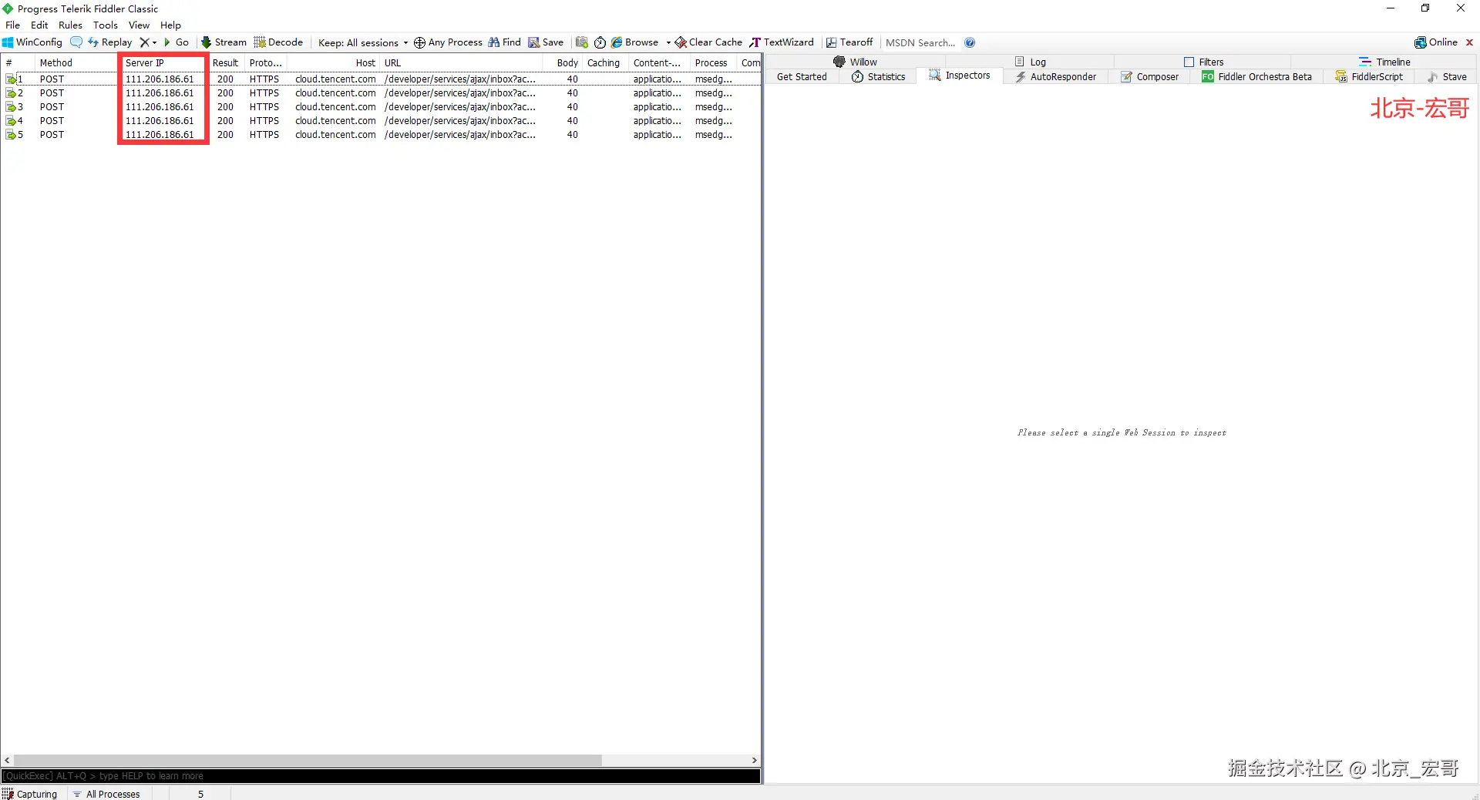Click the scrollbar left arrow
This screenshot has width=1480, height=800.
pyautogui.click(x=7, y=760)
